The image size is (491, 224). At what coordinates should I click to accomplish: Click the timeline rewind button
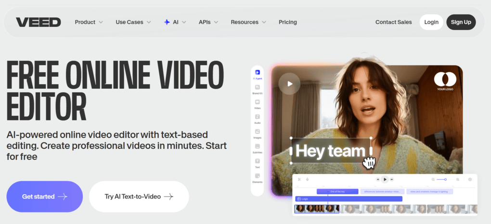[x=378, y=180]
